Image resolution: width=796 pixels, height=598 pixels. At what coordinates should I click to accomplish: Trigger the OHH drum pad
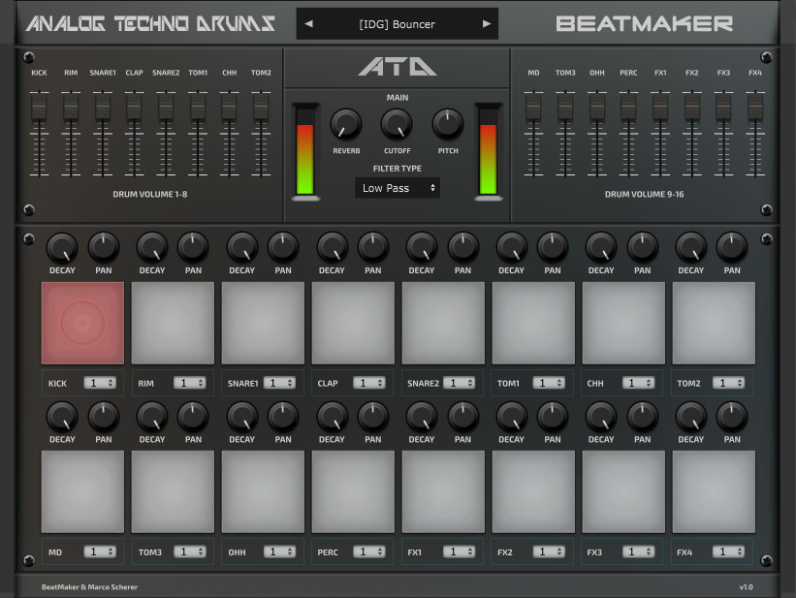coord(263,491)
